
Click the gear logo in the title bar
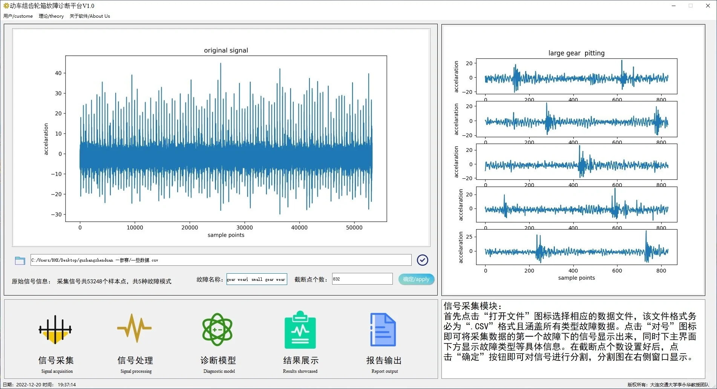pos(5,6)
